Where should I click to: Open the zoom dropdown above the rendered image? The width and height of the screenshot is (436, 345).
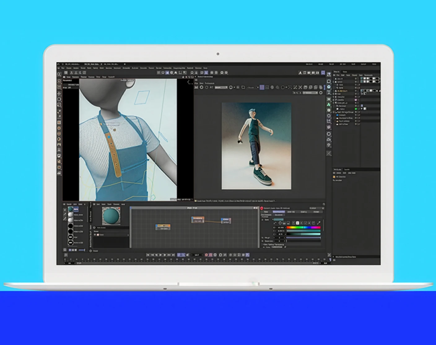[x=310, y=93]
